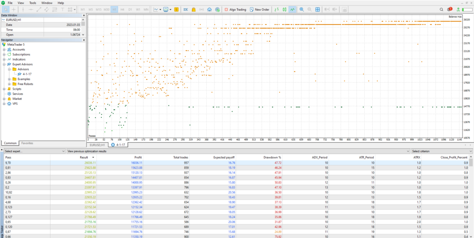
Task: Click the notifications icon with red badge
Action: [x=449, y=9]
